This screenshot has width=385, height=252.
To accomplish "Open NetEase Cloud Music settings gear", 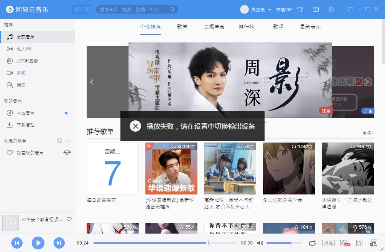I will pyautogui.click(x=331, y=9).
